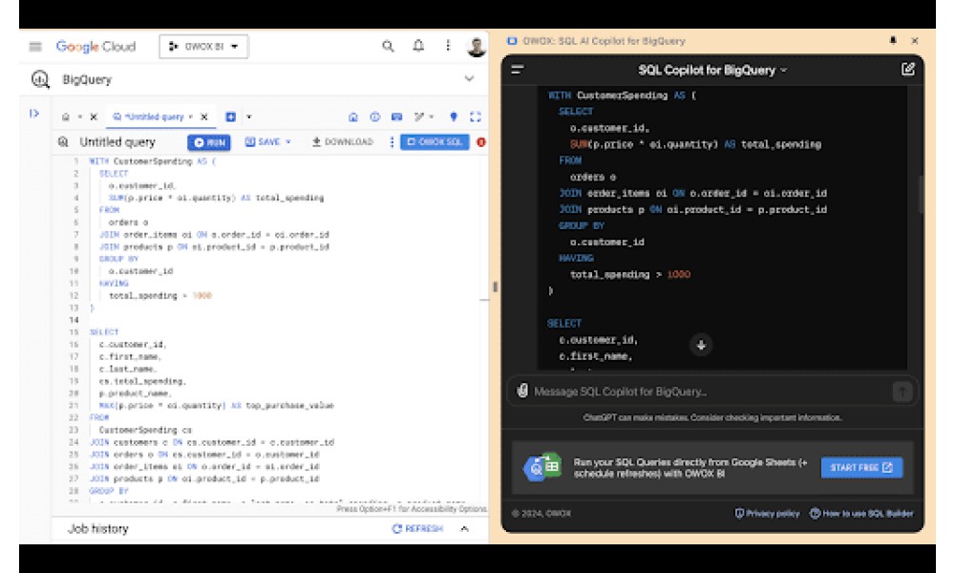
Task: Run the query with the RUN button
Action: pyautogui.click(x=209, y=142)
